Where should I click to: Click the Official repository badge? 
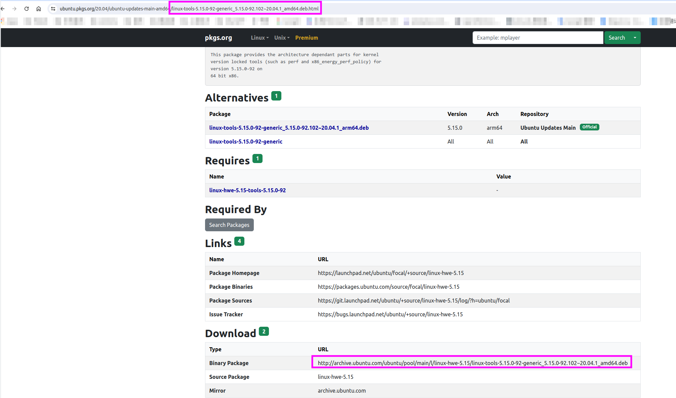click(590, 127)
